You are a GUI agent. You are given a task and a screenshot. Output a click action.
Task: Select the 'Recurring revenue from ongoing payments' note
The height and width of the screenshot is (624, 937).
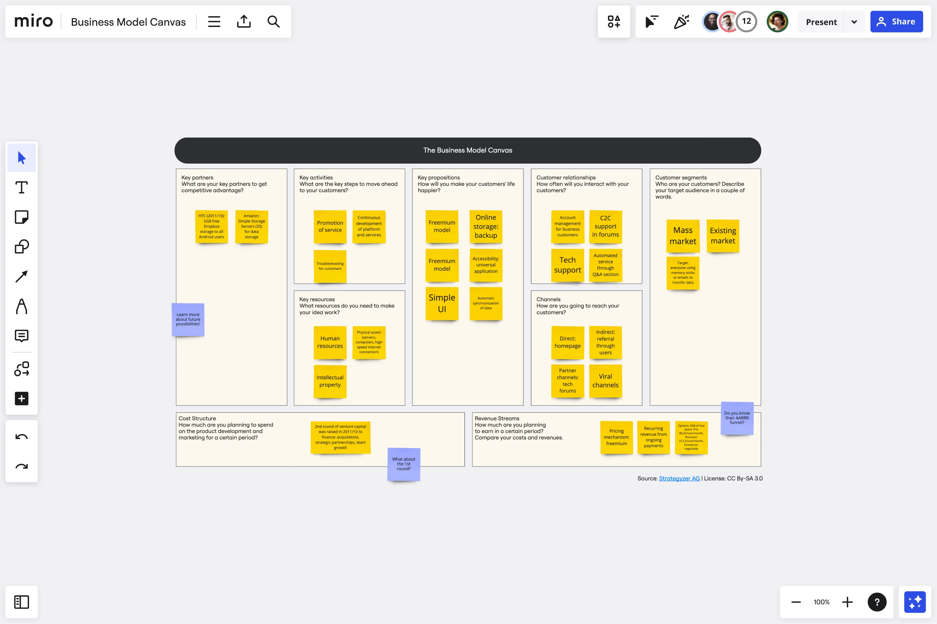pos(654,438)
